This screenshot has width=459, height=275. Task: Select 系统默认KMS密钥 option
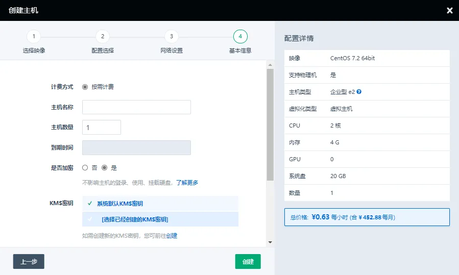coord(160,204)
